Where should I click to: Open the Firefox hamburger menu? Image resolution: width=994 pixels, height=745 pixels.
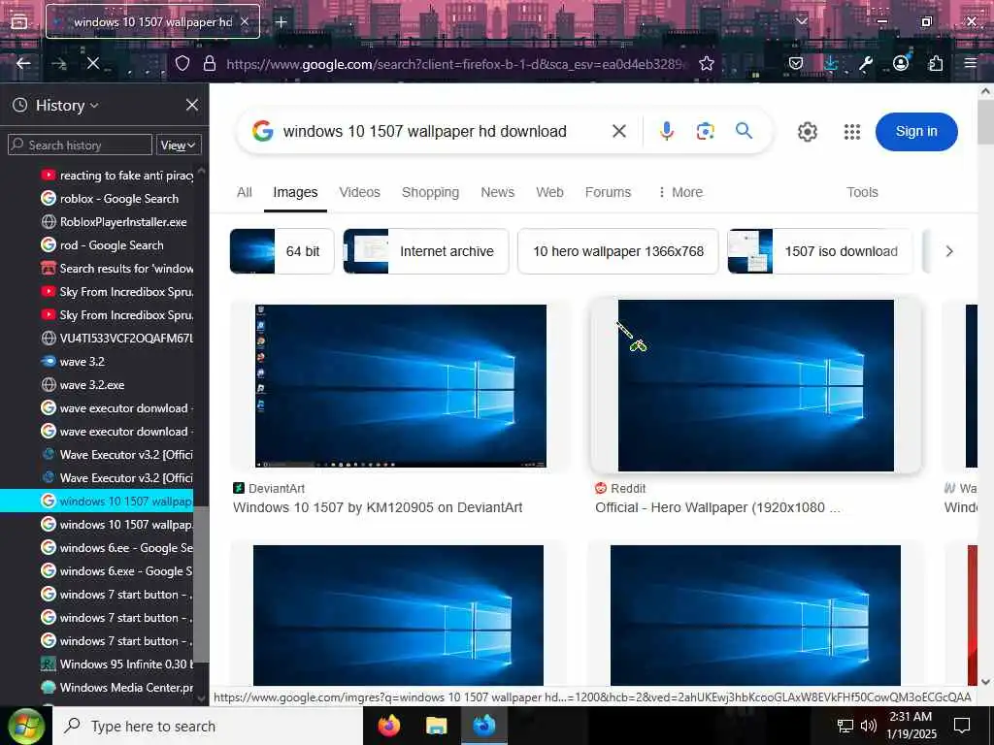970,63
